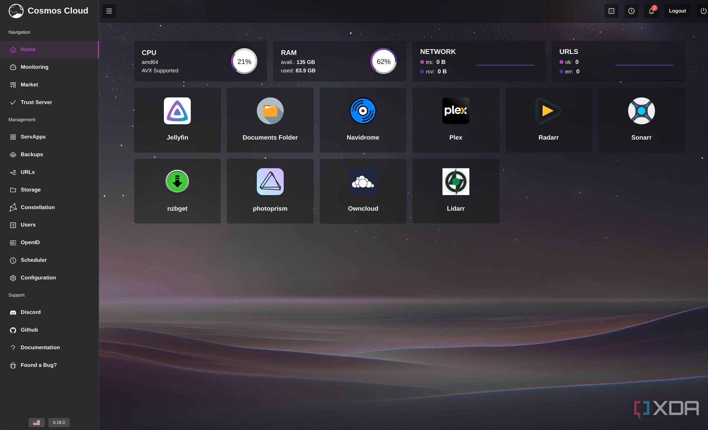Launch the nzbget app
This screenshot has width=708, height=430.
click(x=177, y=191)
